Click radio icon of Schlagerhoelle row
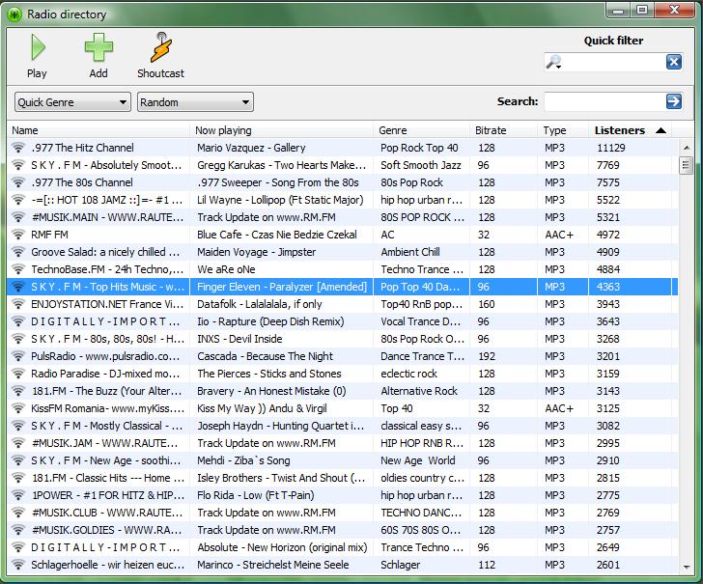The width and height of the screenshot is (703, 584). 18,565
